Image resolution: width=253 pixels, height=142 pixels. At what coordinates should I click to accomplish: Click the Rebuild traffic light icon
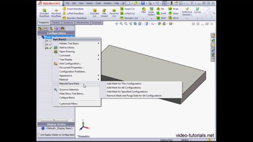tap(171, 3)
